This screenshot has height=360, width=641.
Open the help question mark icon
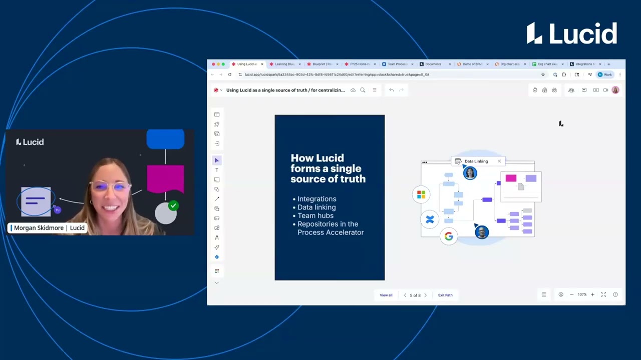615,294
